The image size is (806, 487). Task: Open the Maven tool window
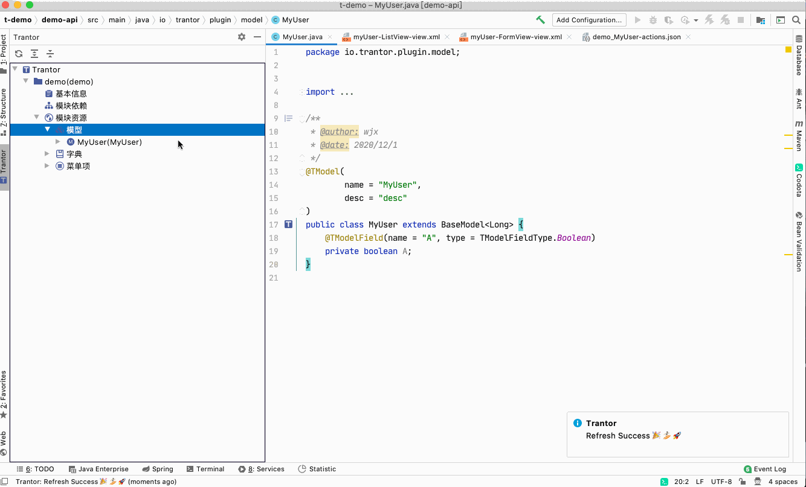tap(799, 136)
